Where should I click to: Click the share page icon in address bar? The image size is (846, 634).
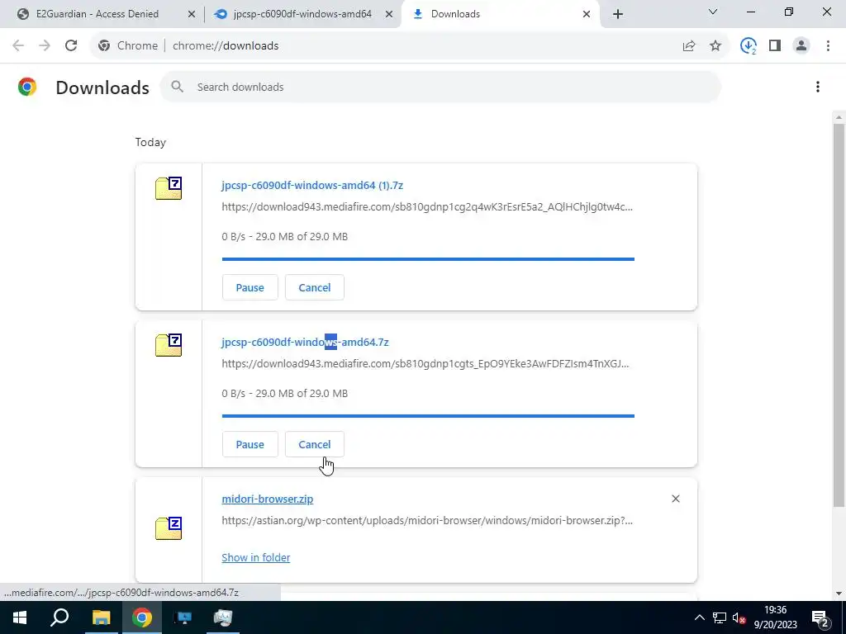point(689,46)
